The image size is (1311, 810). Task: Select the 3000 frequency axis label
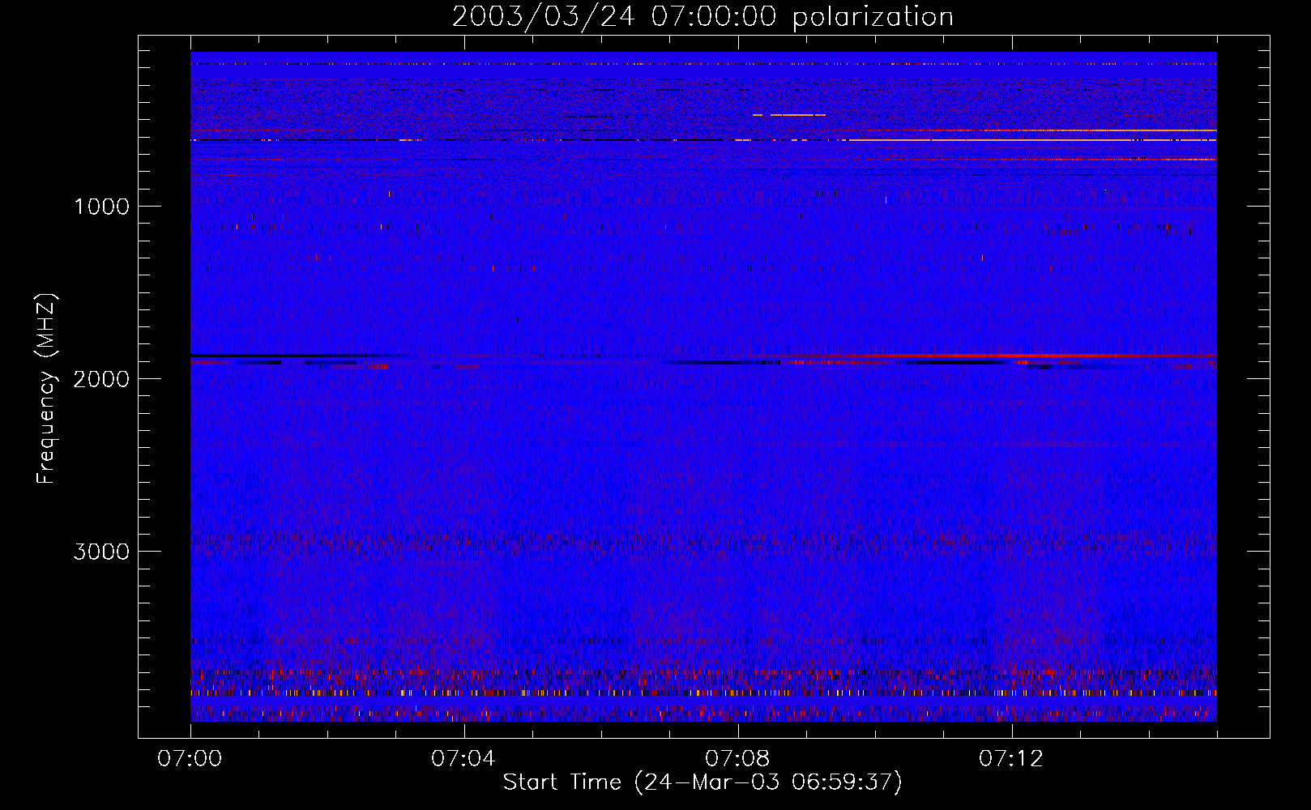(x=101, y=552)
